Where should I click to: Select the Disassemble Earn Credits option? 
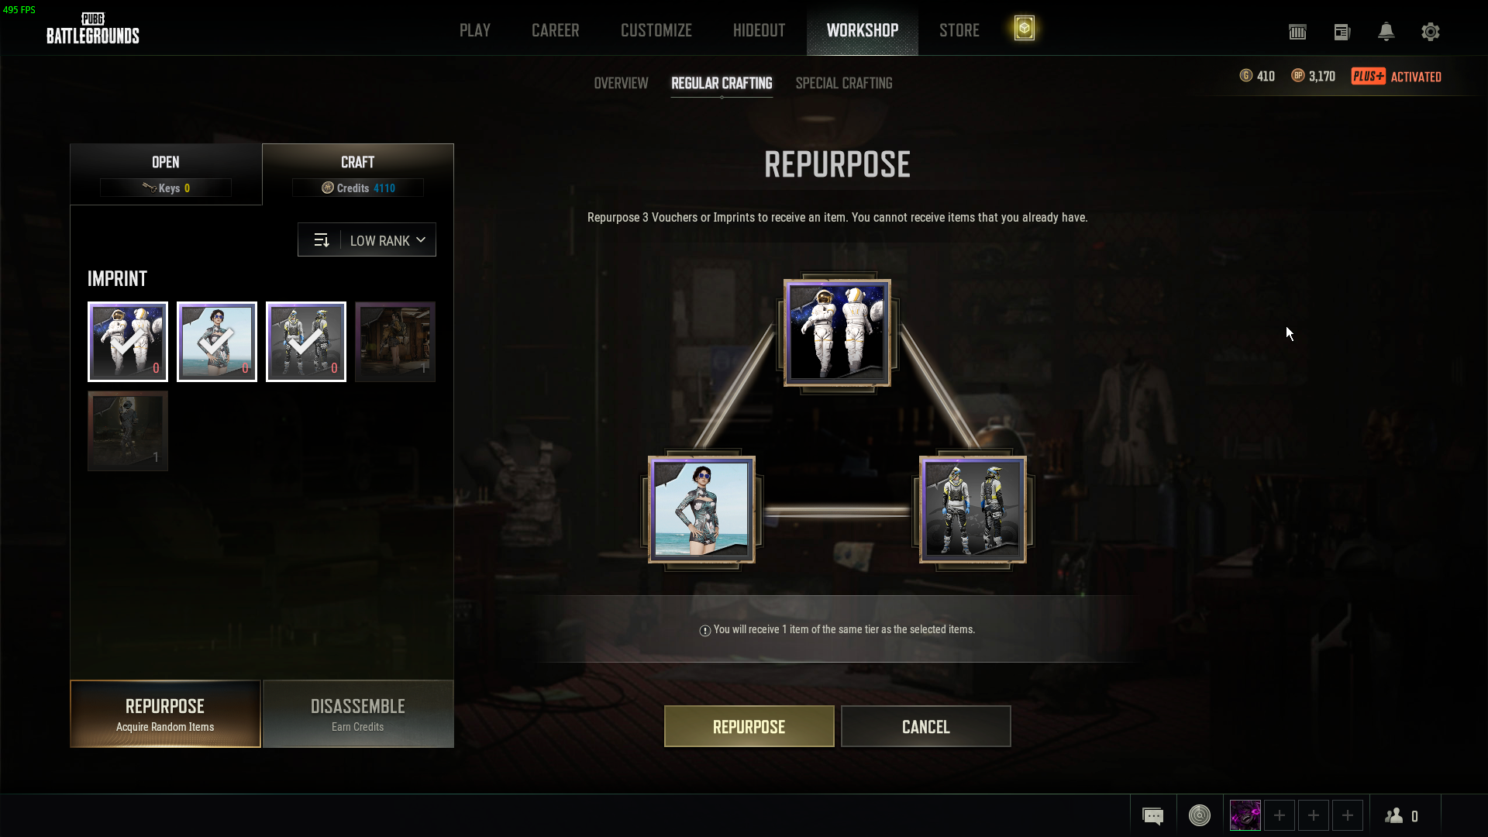click(x=358, y=714)
